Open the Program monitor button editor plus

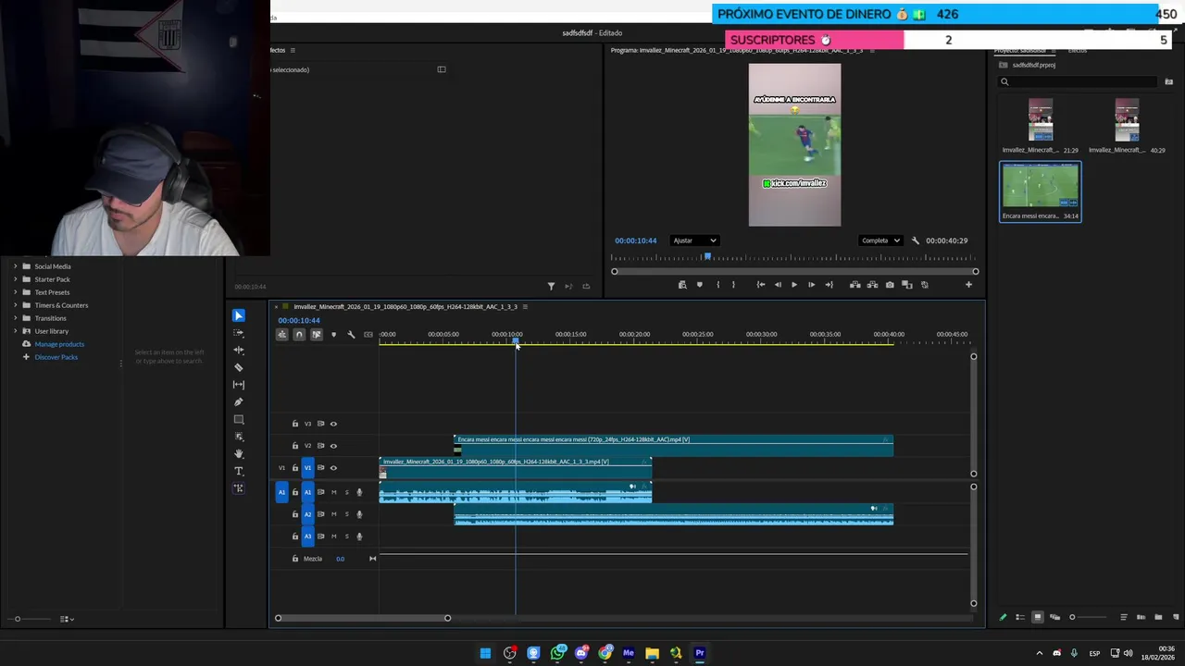tap(968, 285)
